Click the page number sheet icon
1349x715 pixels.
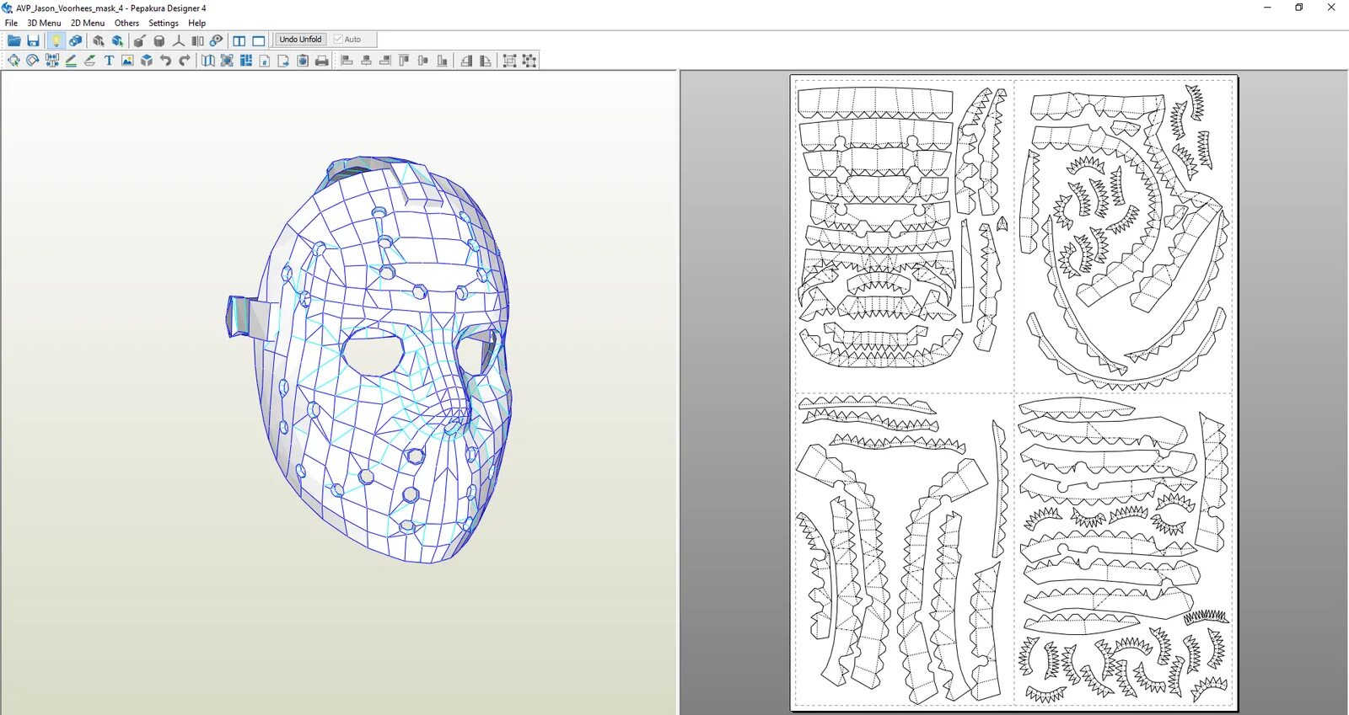coord(265,61)
